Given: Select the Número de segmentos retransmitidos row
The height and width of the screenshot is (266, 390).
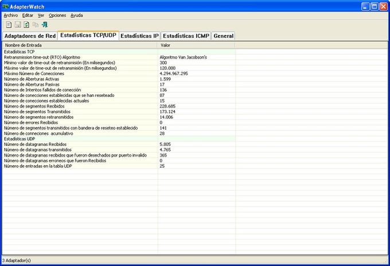Looking at the screenshot, I should coord(119,117).
